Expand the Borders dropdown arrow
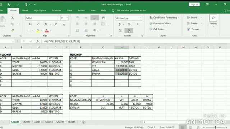The width and height of the screenshot is (230, 129). 33,30
